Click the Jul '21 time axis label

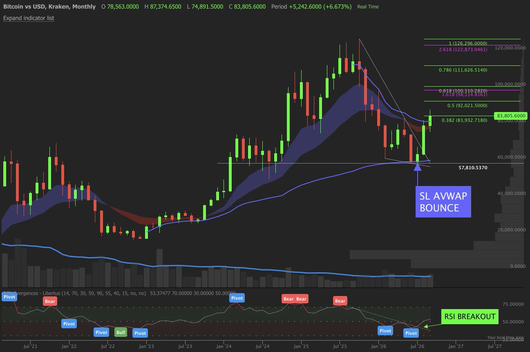[30, 347]
